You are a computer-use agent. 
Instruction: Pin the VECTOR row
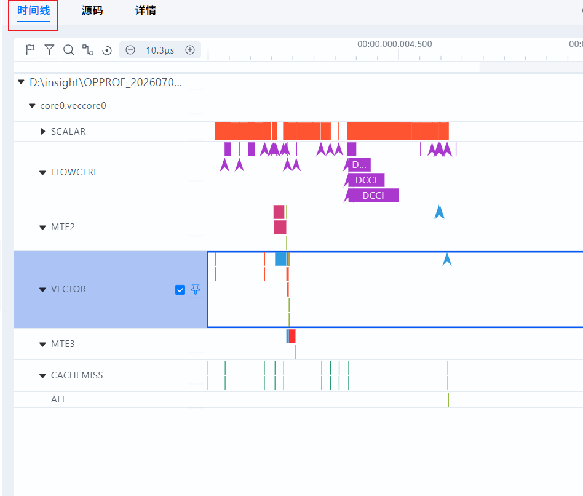click(x=196, y=289)
